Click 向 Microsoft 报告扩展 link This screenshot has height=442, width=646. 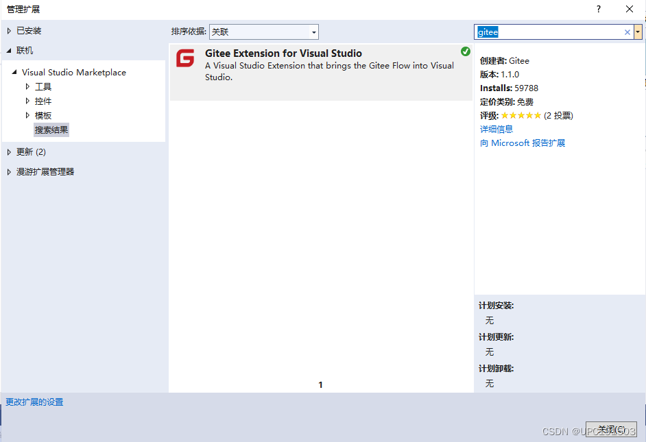coord(523,143)
